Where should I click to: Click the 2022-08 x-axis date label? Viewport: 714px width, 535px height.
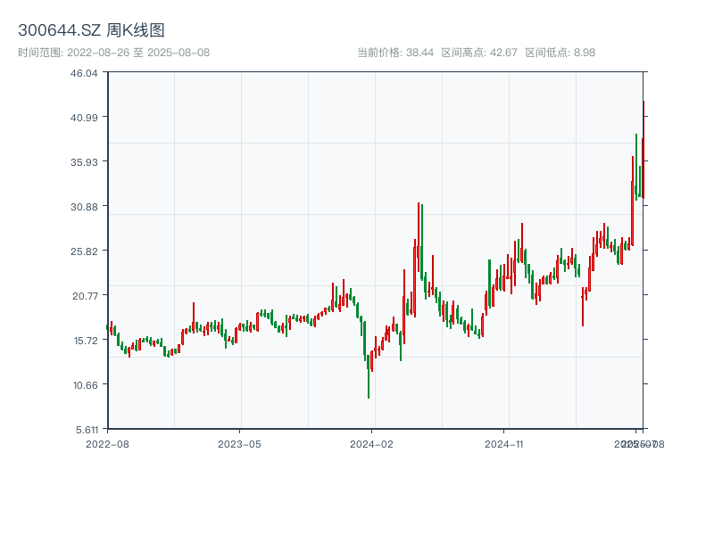(107, 443)
